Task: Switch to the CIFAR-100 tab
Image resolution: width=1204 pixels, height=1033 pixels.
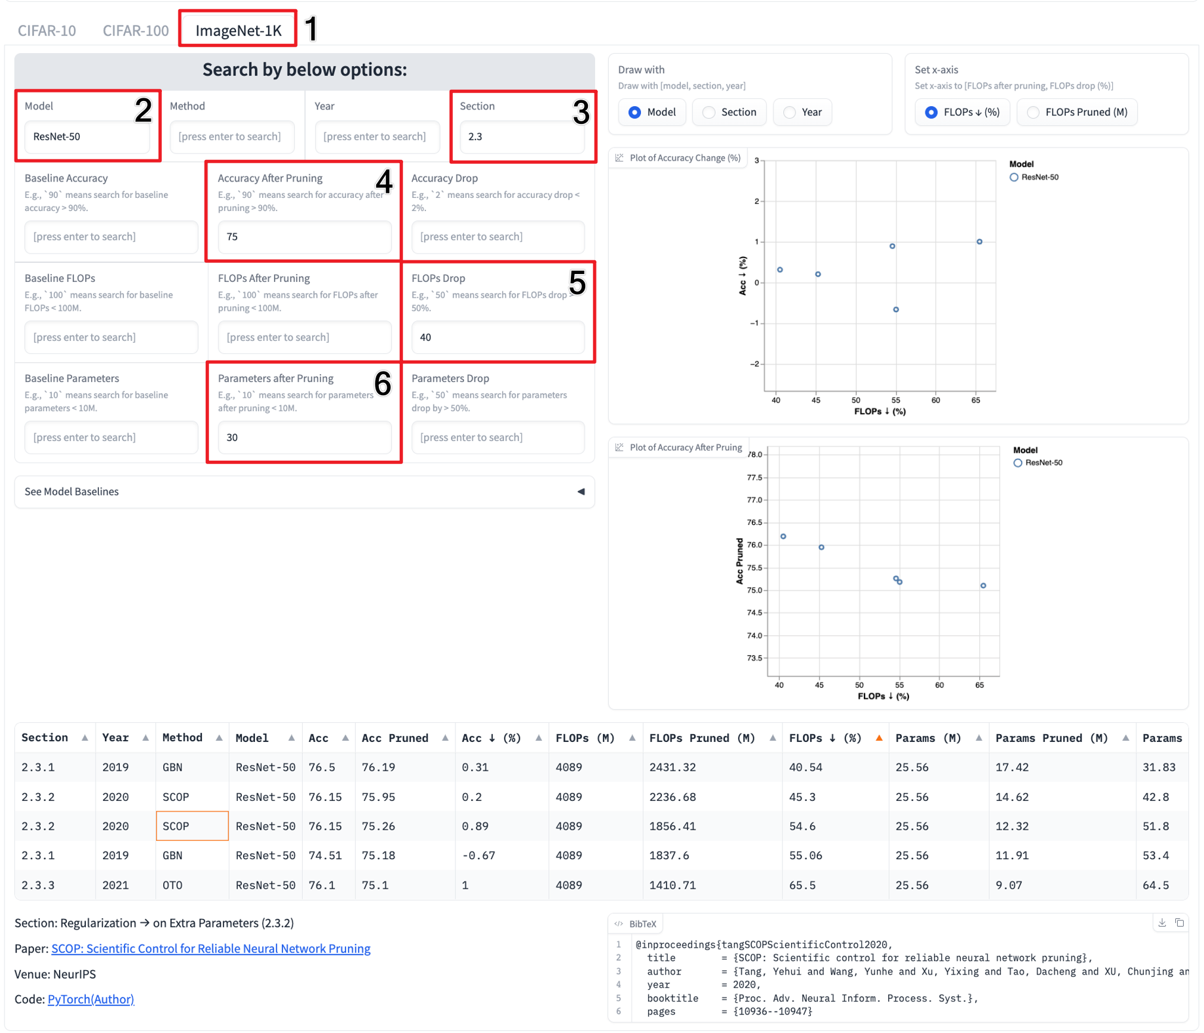Action: 136,31
